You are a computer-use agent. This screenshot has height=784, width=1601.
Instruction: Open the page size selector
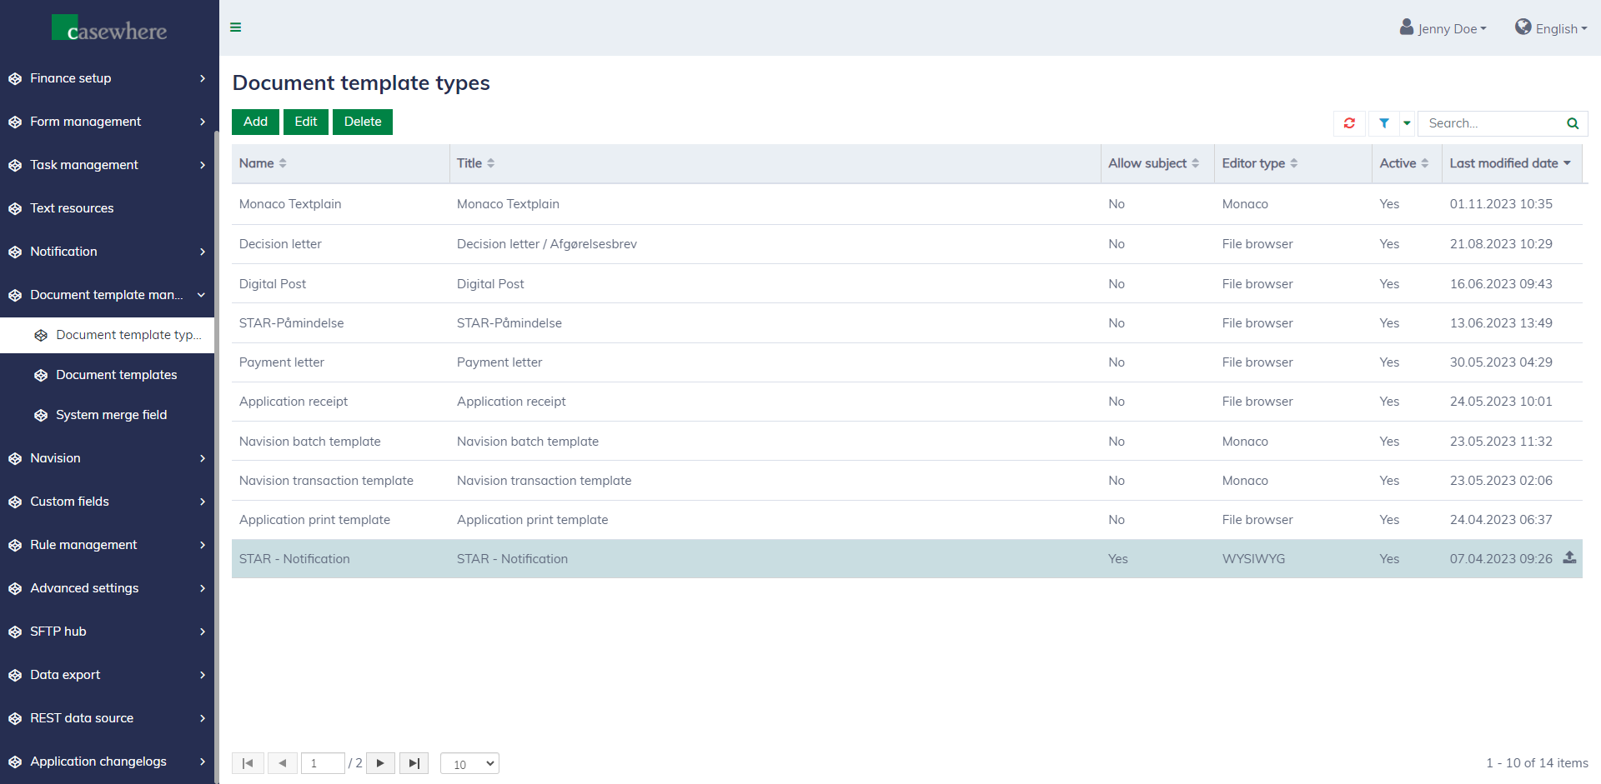(x=469, y=763)
